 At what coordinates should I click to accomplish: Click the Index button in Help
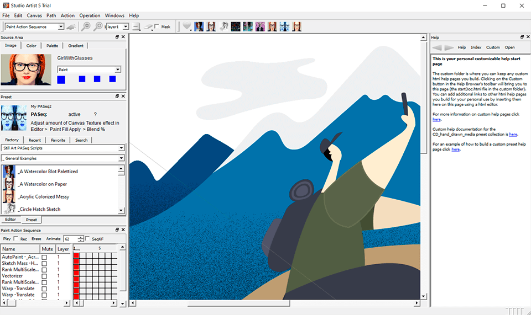point(476,47)
